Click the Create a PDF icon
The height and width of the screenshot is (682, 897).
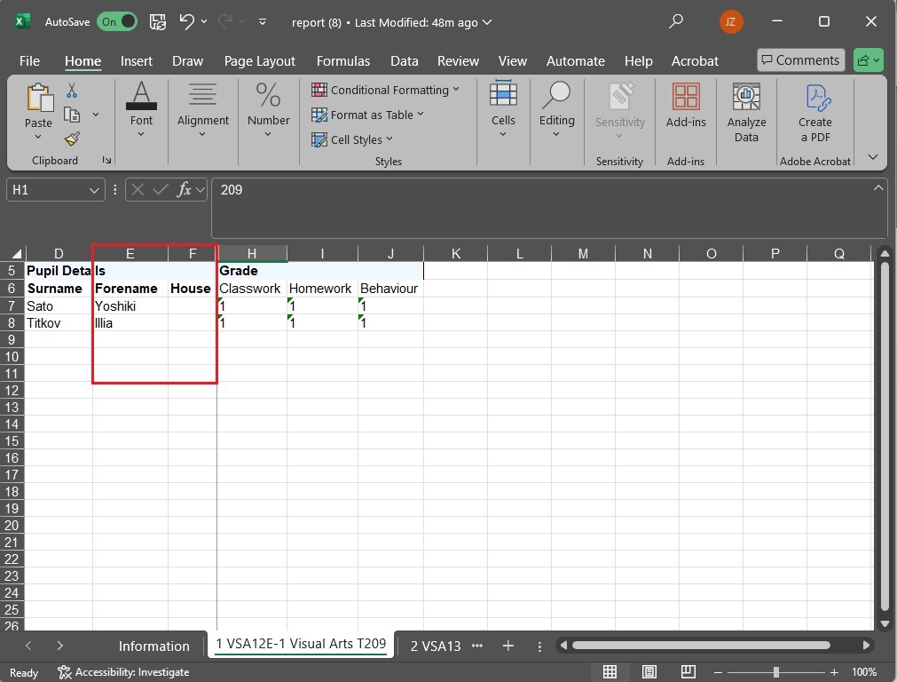coord(814,113)
